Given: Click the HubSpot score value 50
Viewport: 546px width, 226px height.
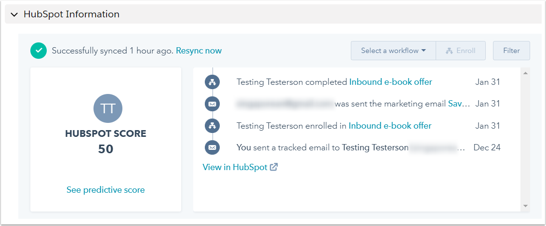Looking at the screenshot, I should (x=106, y=149).
